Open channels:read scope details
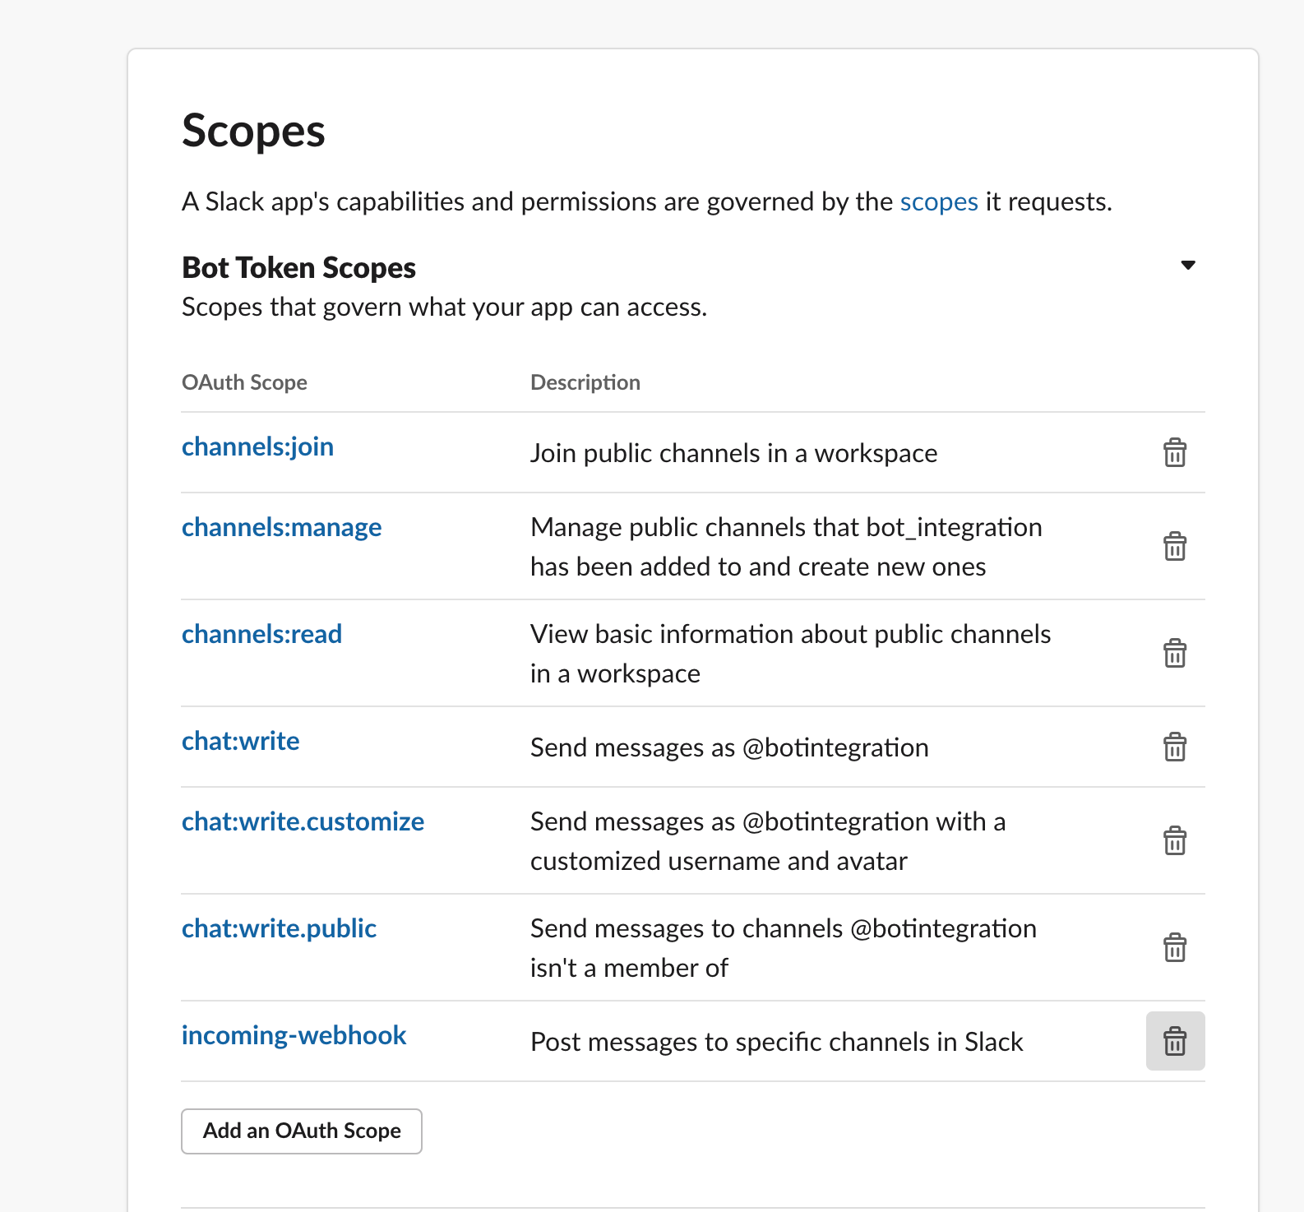The image size is (1304, 1212). (x=261, y=635)
